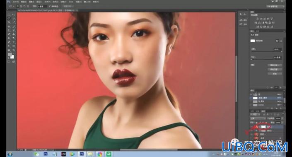Viewport: 292px width, 157px height.
Task: Add a Hue/Saturation adjustment
Action: tap(256, 23)
